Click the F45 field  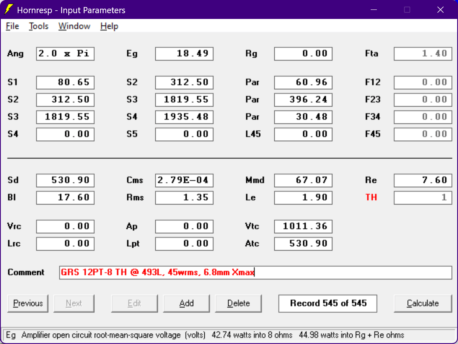(423, 134)
